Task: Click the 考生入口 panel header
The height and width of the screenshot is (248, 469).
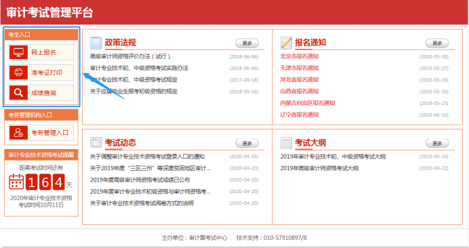Action: tap(41, 35)
